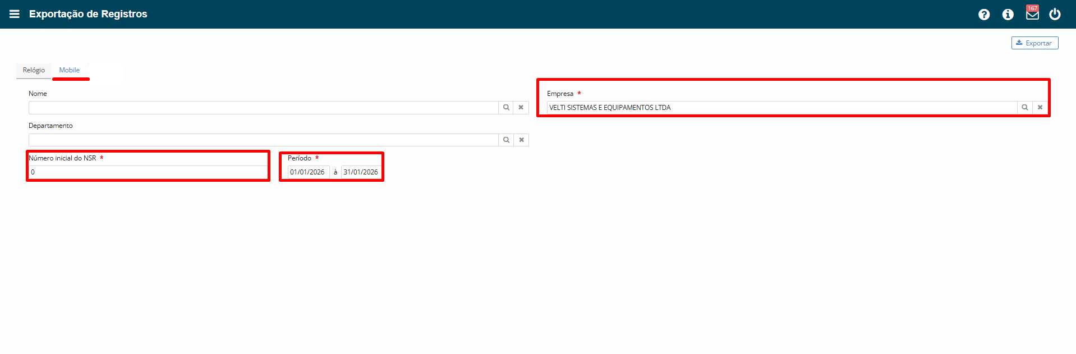Search using the Departamento magnifier icon

coord(506,140)
